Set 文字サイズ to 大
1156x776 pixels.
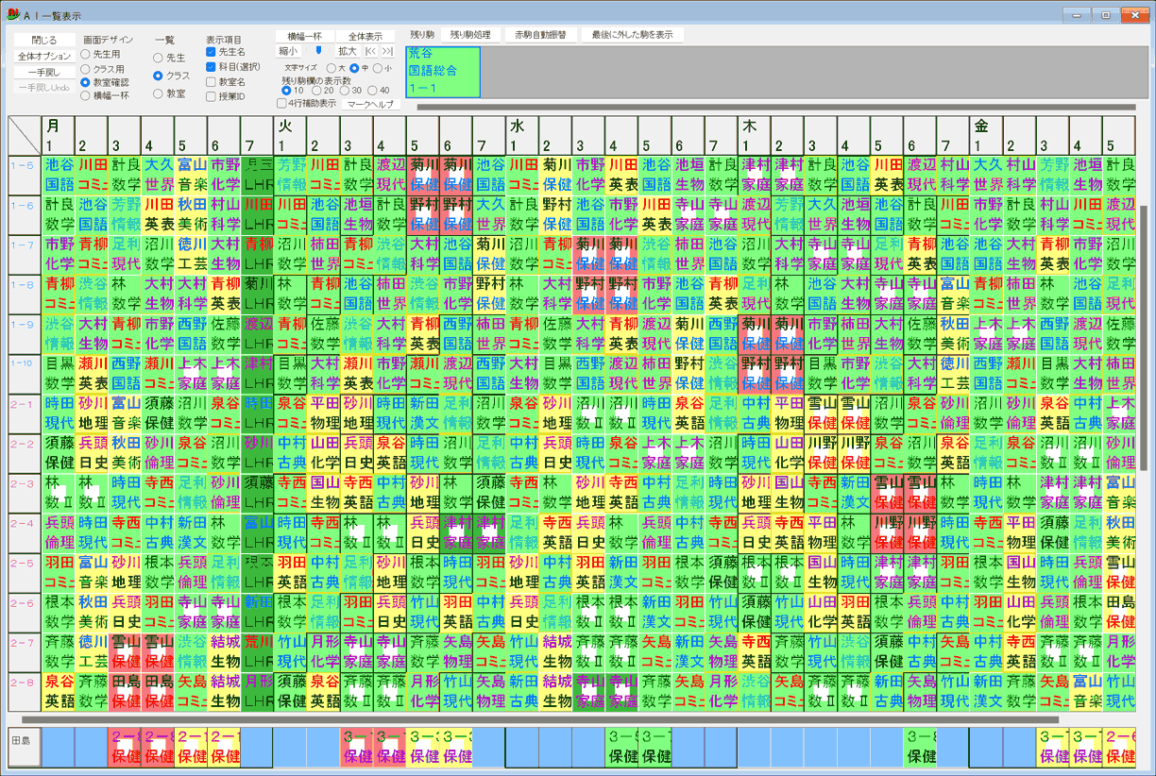336,68
